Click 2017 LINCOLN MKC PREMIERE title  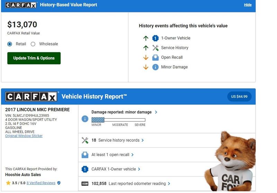37,110
